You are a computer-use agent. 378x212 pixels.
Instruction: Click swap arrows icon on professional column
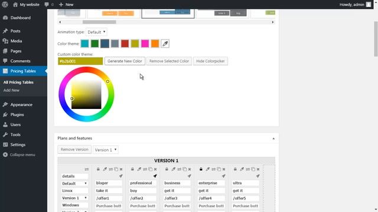pyautogui.click(x=145, y=169)
